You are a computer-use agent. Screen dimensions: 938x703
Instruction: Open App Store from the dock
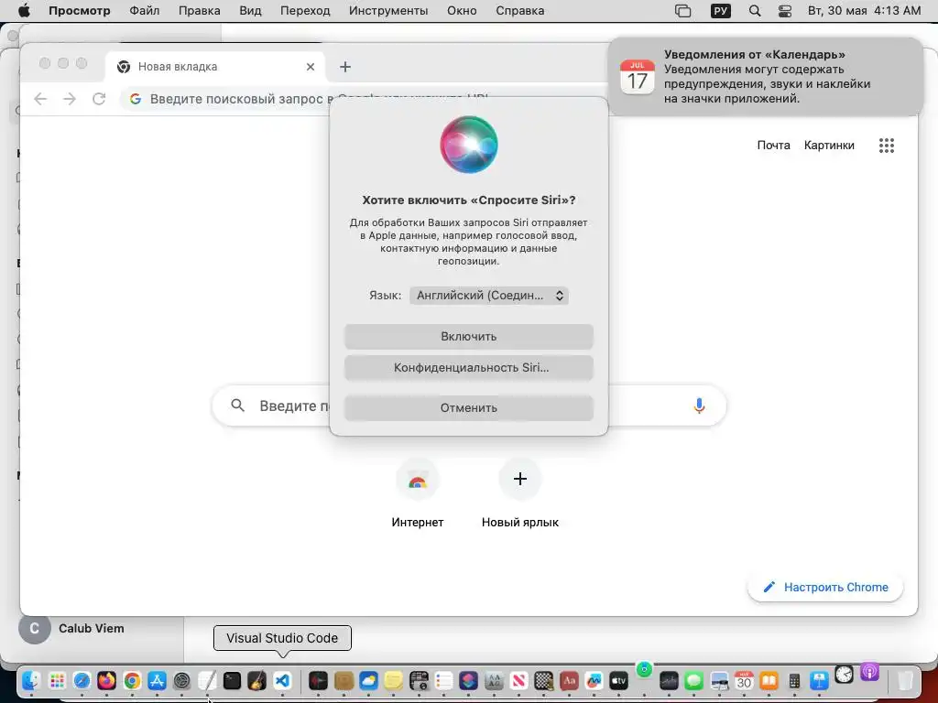tap(157, 680)
